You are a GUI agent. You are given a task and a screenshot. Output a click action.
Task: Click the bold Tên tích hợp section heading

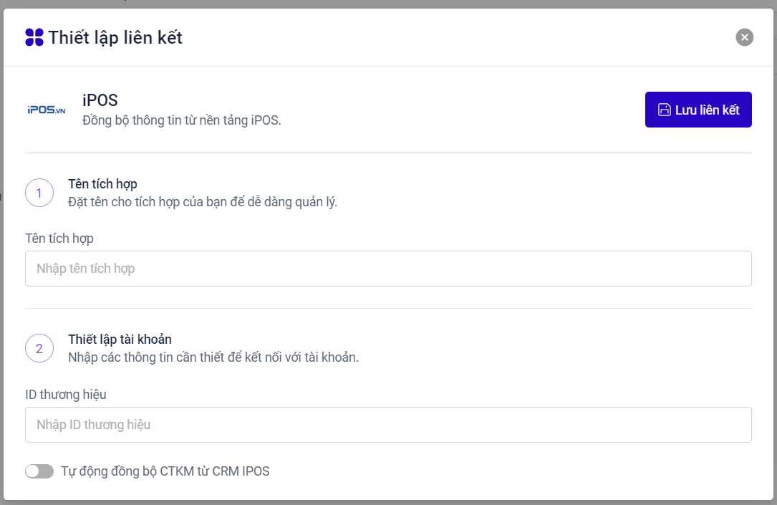(x=102, y=184)
